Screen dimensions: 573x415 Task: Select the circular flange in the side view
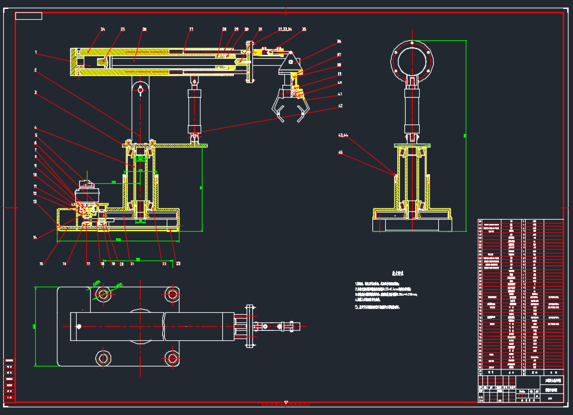[x=412, y=61]
